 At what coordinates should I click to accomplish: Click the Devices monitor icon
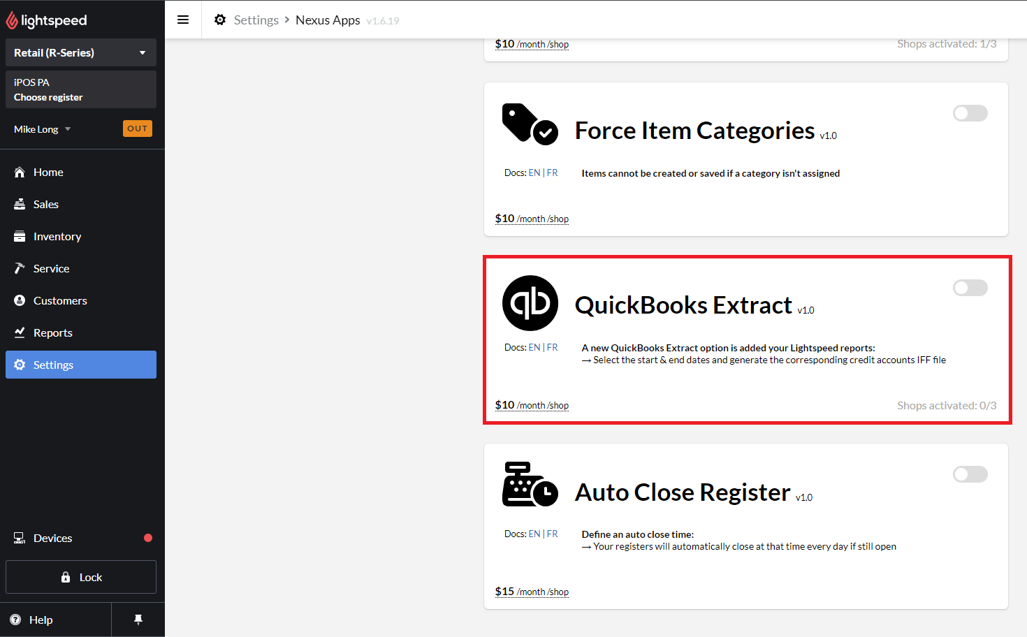[x=20, y=538]
